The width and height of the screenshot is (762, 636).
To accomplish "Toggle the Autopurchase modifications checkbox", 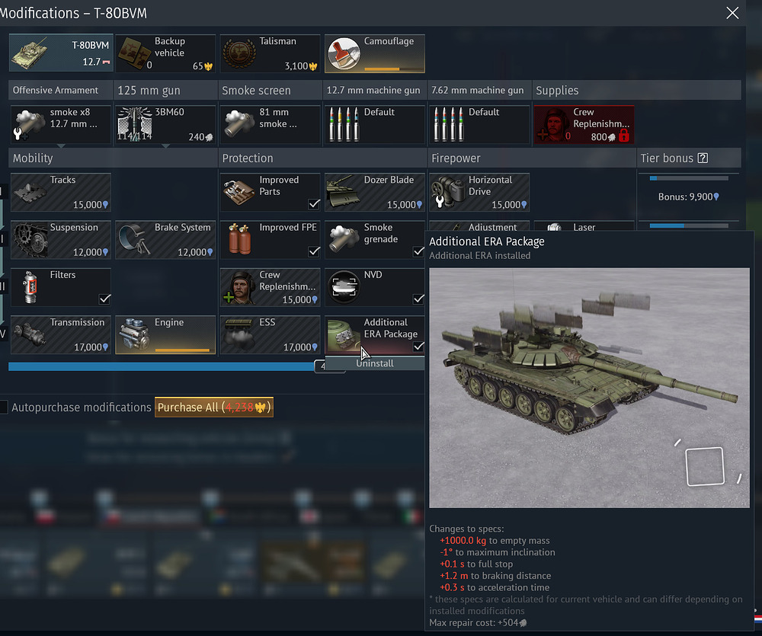I will pos(4,407).
